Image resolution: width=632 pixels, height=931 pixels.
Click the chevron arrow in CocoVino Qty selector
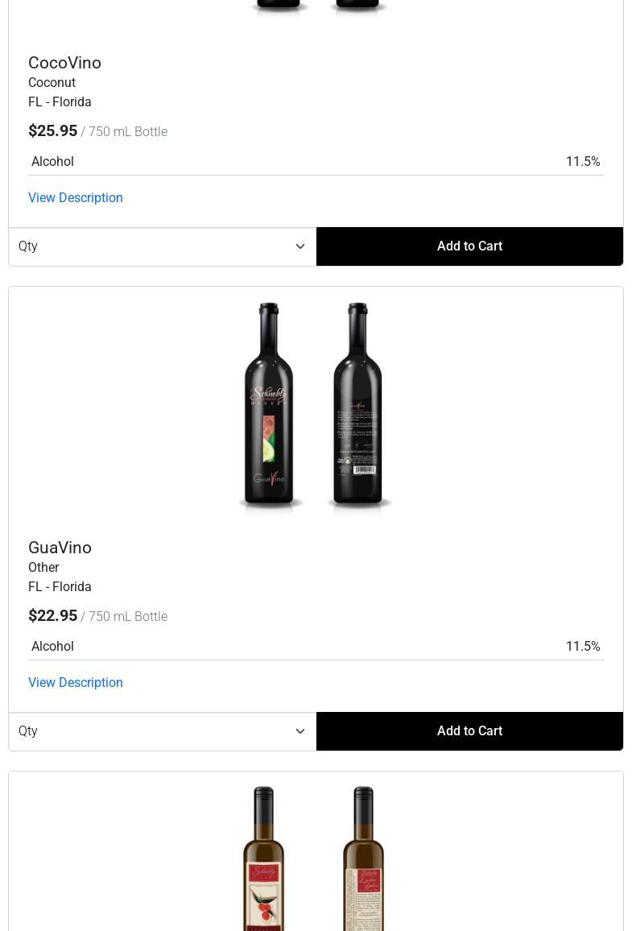click(x=300, y=246)
